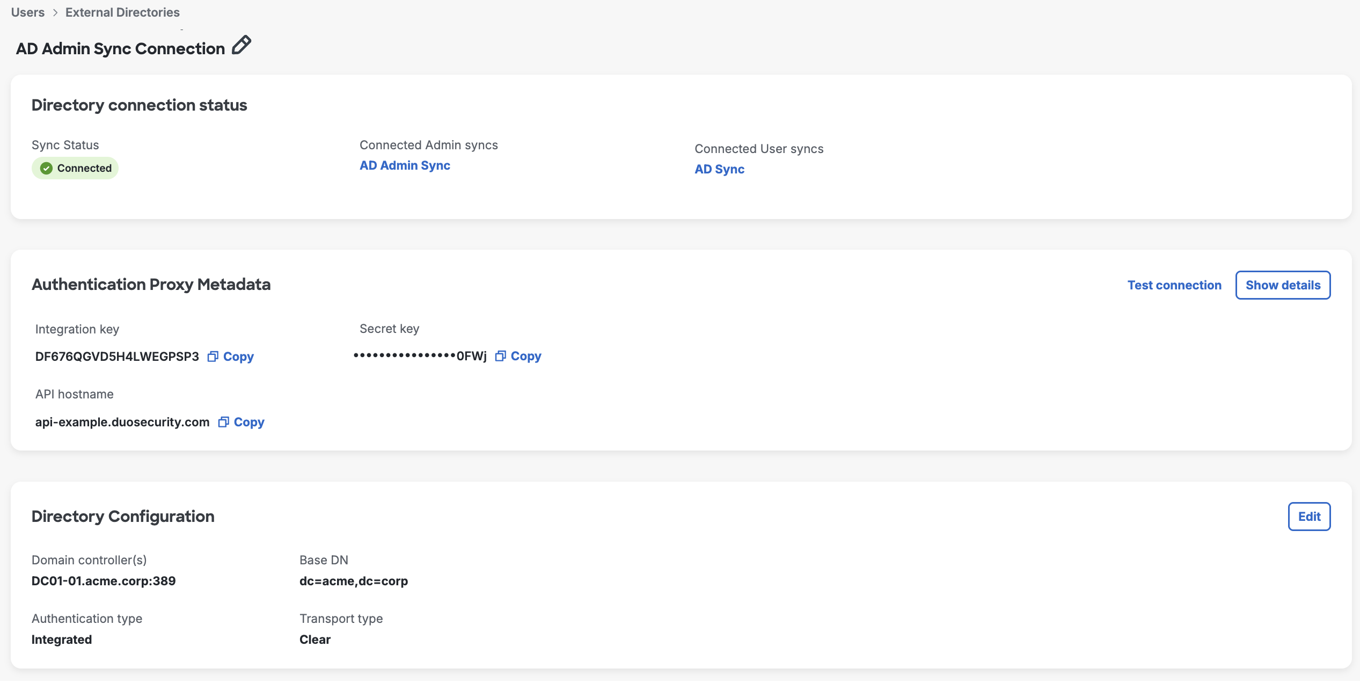Click the Sync Status label
Screen dimensions: 1360x683
pyautogui.click(x=65, y=145)
